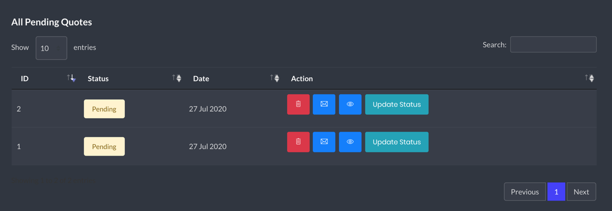Sort table by Date column arrows

(x=275, y=78)
